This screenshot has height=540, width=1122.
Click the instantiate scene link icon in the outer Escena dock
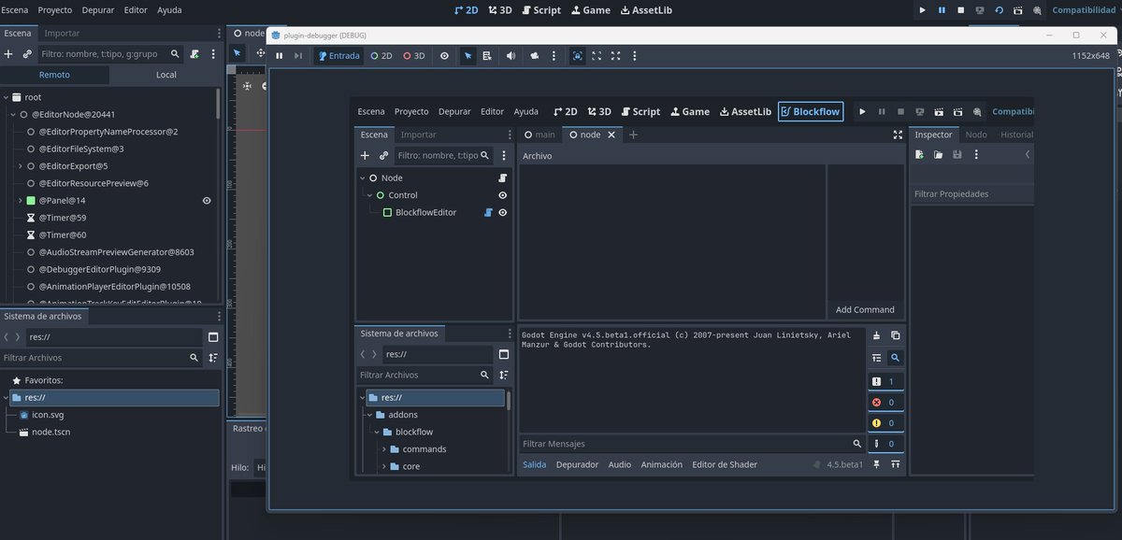click(27, 54)
